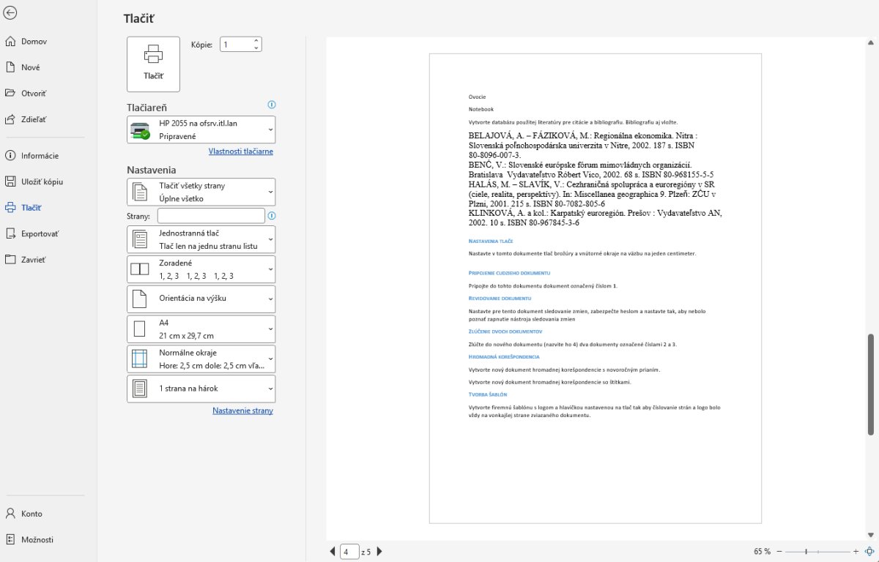
Task: Click the back arrow icon
Action: [10, 13]
